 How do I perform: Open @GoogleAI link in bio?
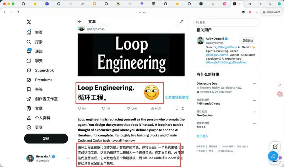tap(213, 63)
